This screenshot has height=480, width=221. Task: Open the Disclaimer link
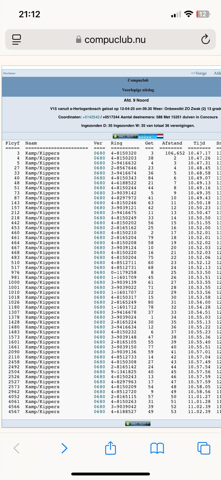click(x=9, y=73)
